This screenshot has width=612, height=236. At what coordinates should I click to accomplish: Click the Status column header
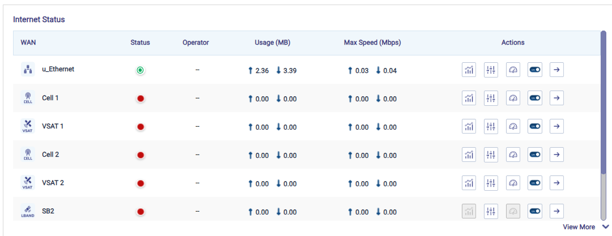(140, 42)
